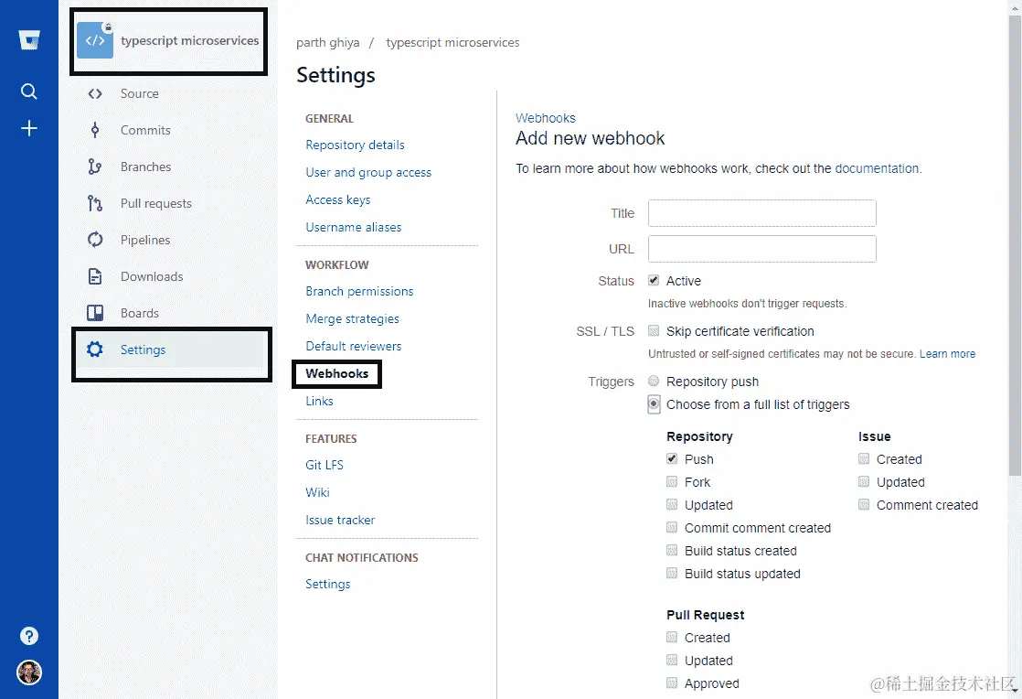Check the Repository Updated trigger
The image size is (1022, 699).
671,504
